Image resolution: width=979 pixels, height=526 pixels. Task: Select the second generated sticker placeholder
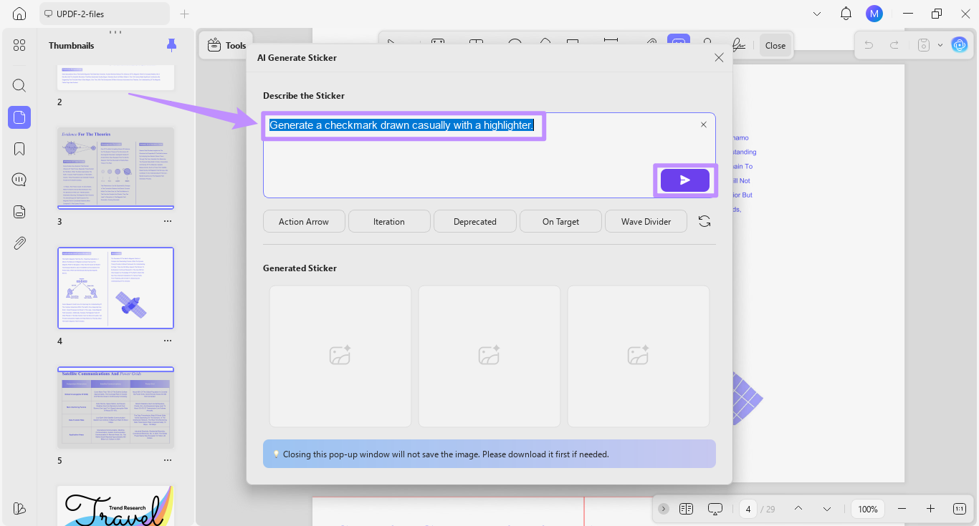tap(489, 356)
